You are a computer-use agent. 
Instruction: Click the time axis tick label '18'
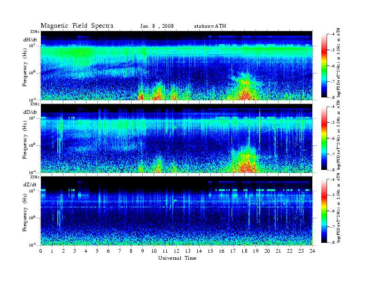244,251
